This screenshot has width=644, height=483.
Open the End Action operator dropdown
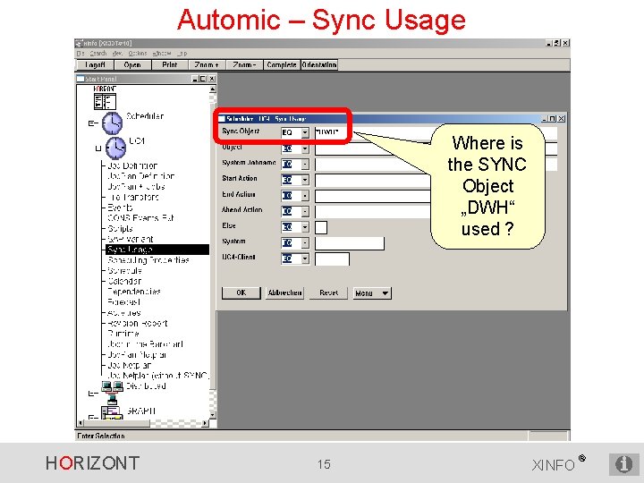point(305,196)
